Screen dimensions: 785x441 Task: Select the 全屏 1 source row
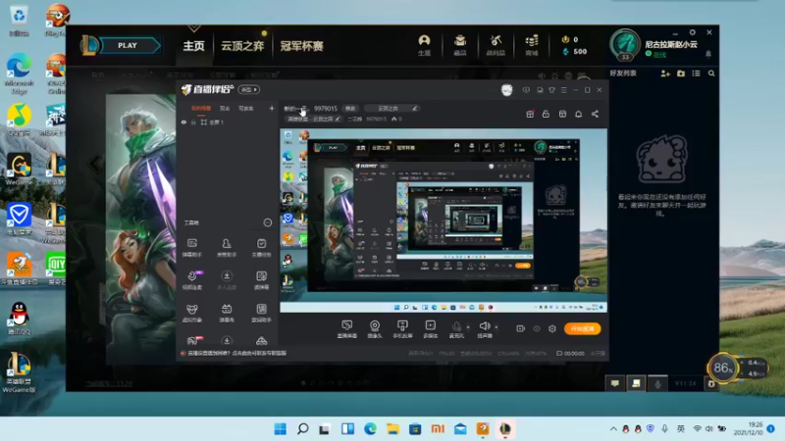228,122
